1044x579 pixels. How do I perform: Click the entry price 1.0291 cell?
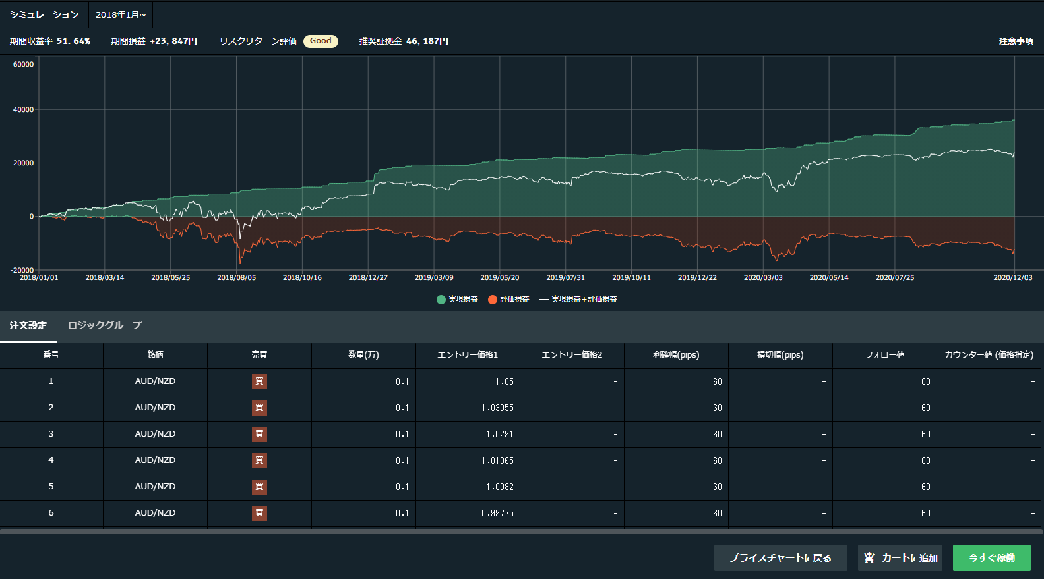(468, 434)
